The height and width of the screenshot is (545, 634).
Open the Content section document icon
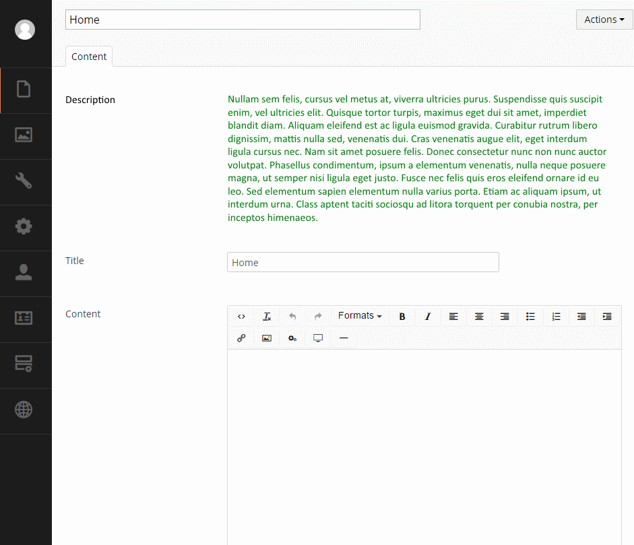pos(24,89)
